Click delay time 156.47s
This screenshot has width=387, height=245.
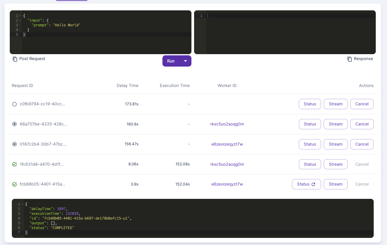coord(131,144)
